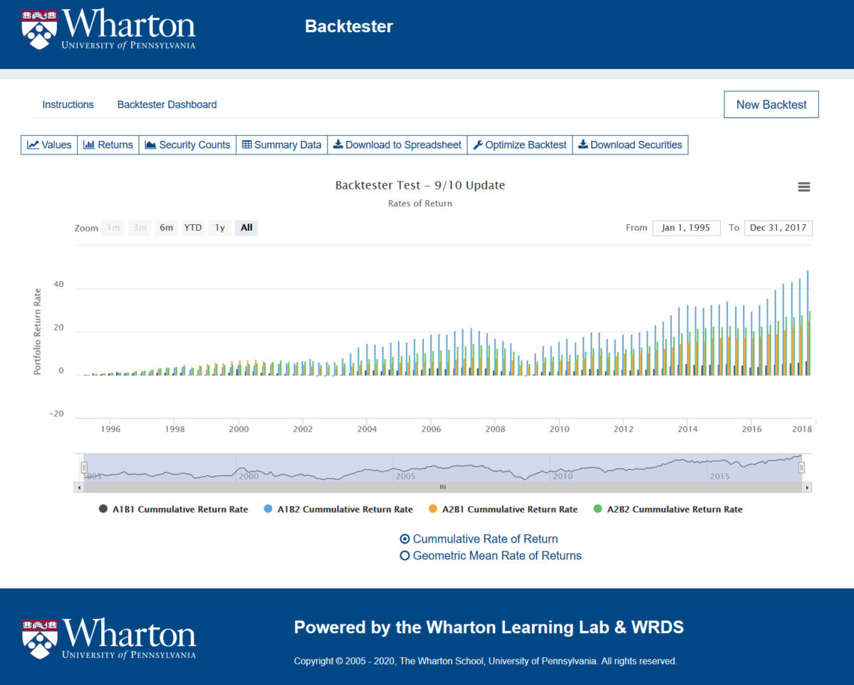Click the From date field showing Jan 1, 1995
The height and width of the screenshot is (685, 854).
686,228
